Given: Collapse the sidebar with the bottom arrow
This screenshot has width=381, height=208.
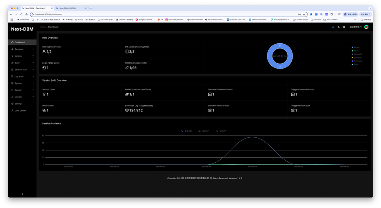Looking at the screenshot, I should [x=22, y=194].
